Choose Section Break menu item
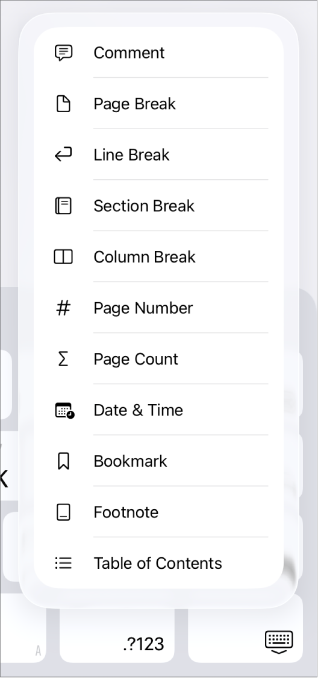 tap(158, 206)
